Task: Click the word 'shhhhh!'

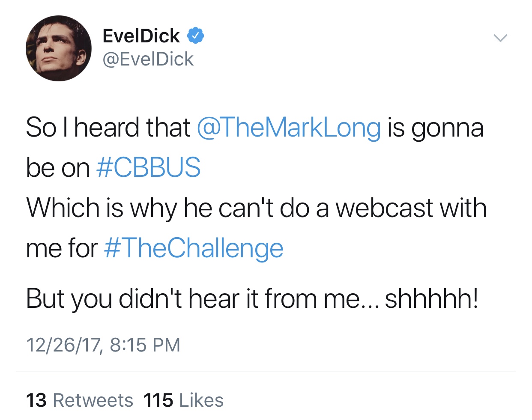Action: [x=432, y=298]
